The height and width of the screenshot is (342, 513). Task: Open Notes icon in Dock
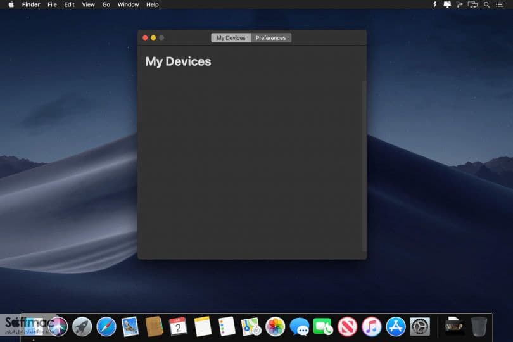click(203, 327)
